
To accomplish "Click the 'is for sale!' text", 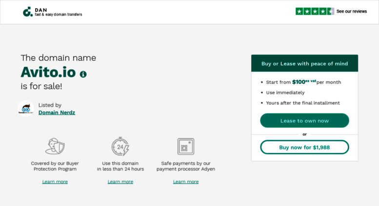I will (41, 86).
